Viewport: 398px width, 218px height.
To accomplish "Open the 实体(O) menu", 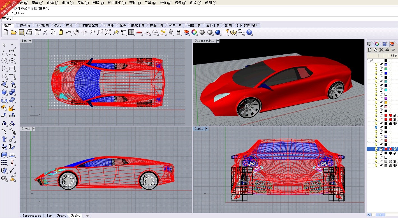I will [x=83, y=3].
